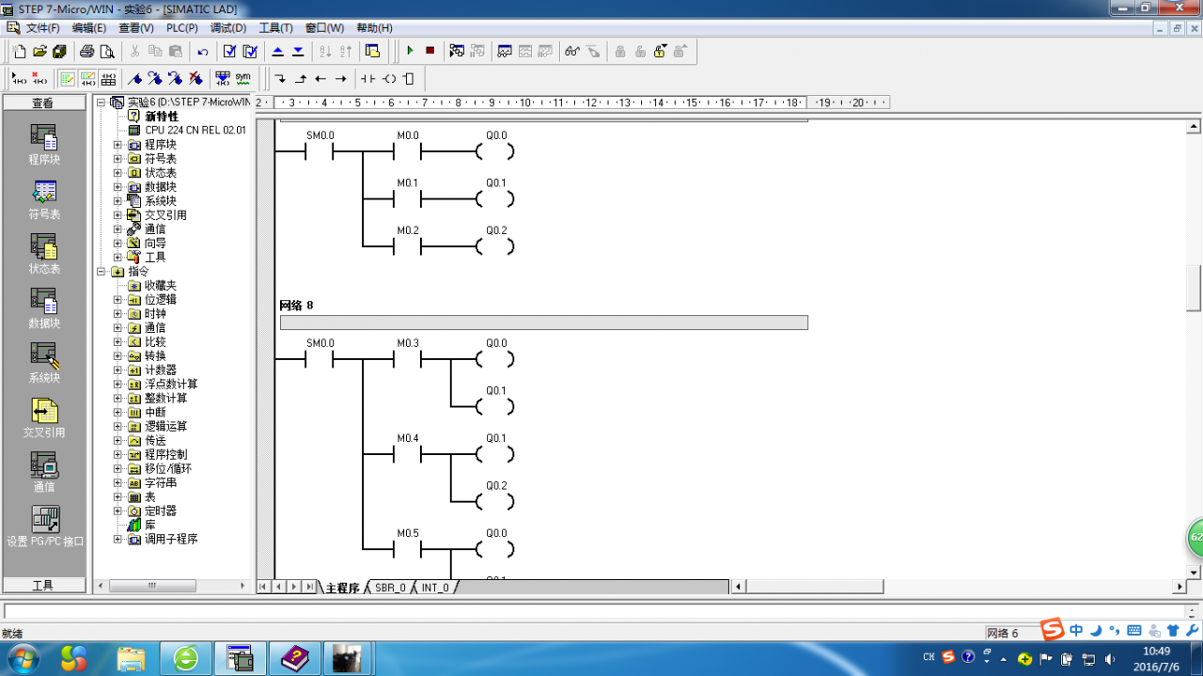The image size is (1203, 676).
Task: Click the Chart Status icon
Action: pos(505,51)
